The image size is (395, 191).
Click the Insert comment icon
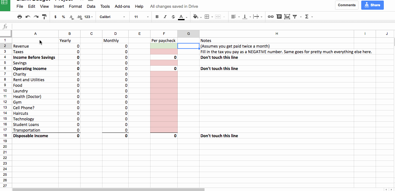click(x=279, y=17)
